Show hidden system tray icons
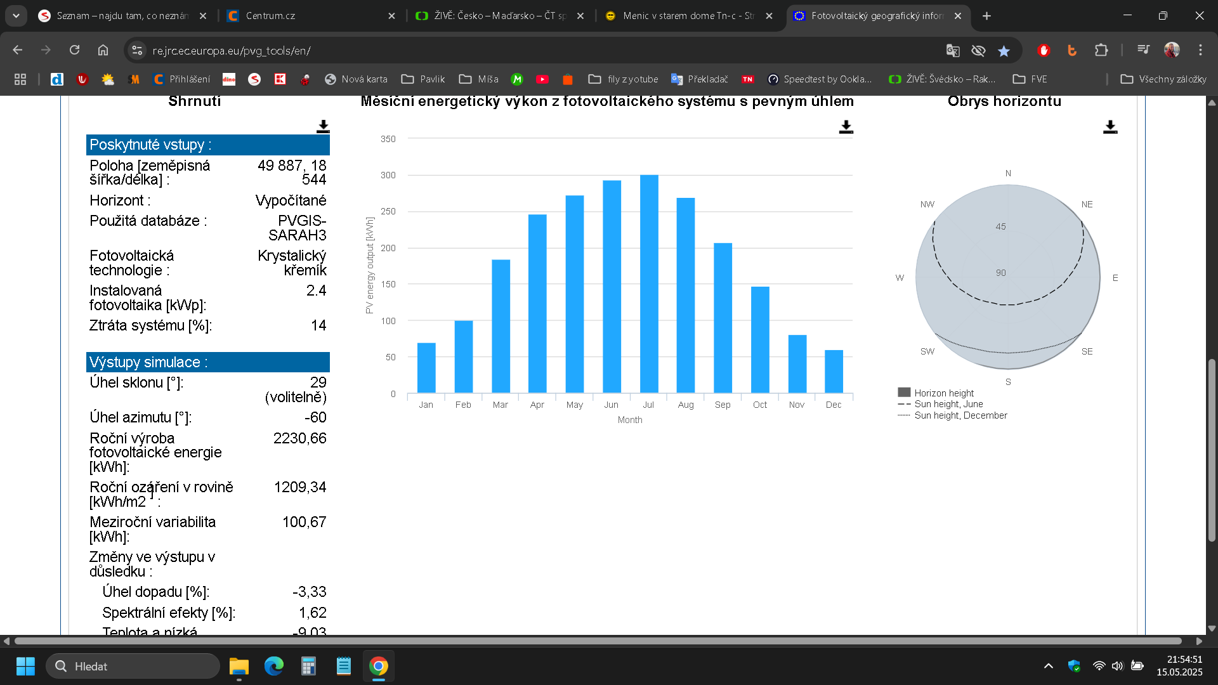1218x685 pixels. point(1048,666)
